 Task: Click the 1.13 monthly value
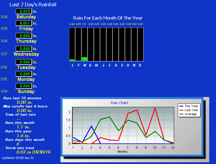point(84,24)
